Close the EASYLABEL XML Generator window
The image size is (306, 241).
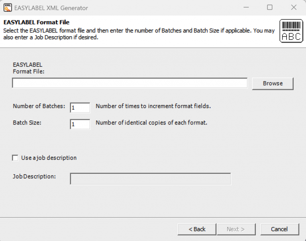pyautogui.click(x=294, y=8)
